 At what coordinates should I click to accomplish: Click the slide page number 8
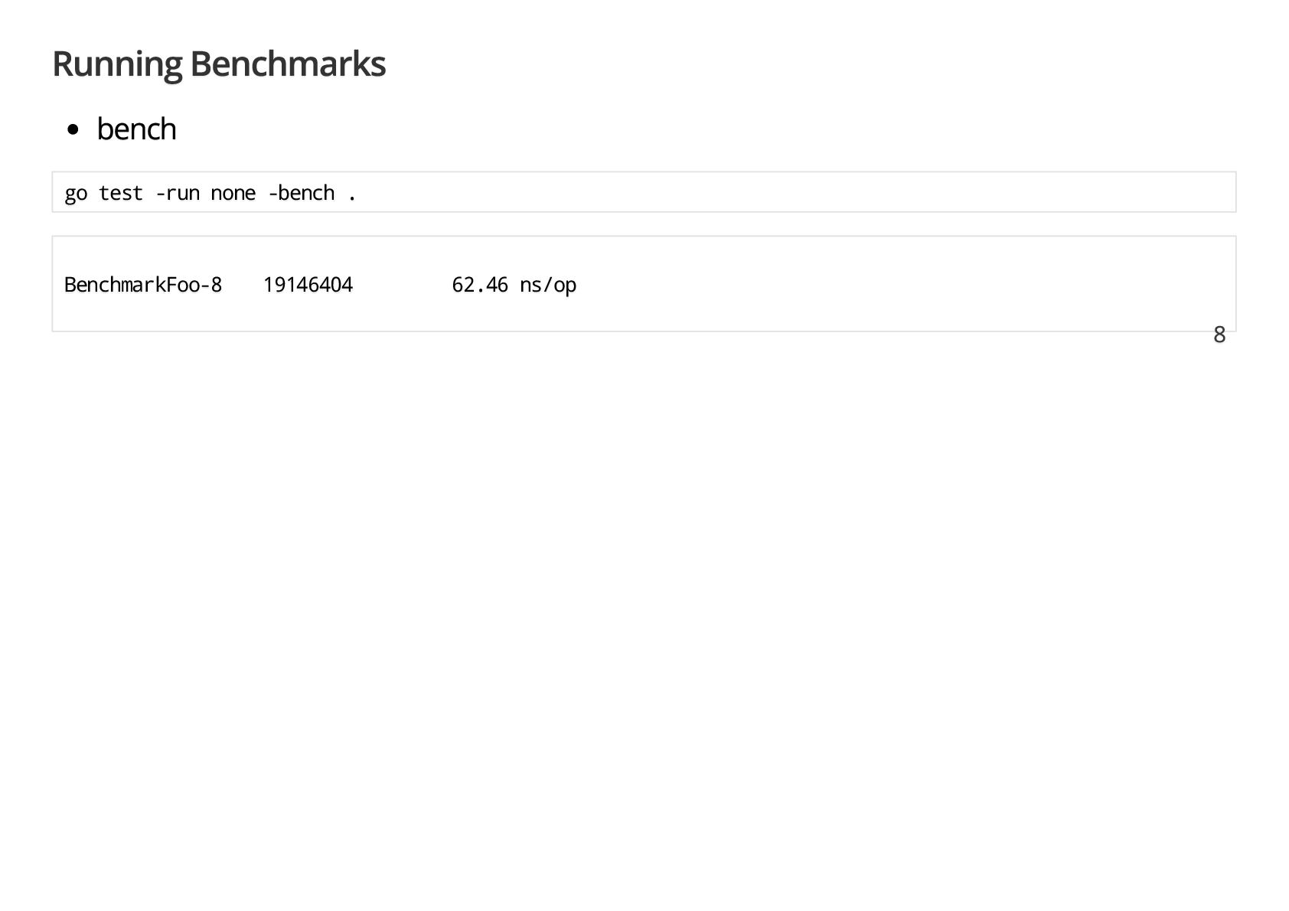pos(1219,335)
